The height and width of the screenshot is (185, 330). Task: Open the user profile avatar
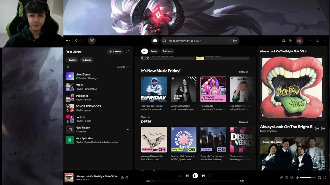point(299,41)
